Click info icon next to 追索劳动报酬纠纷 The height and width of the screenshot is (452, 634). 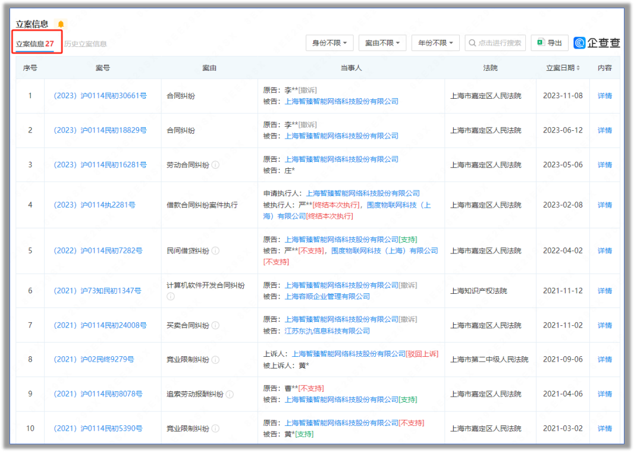pos(230,394)
